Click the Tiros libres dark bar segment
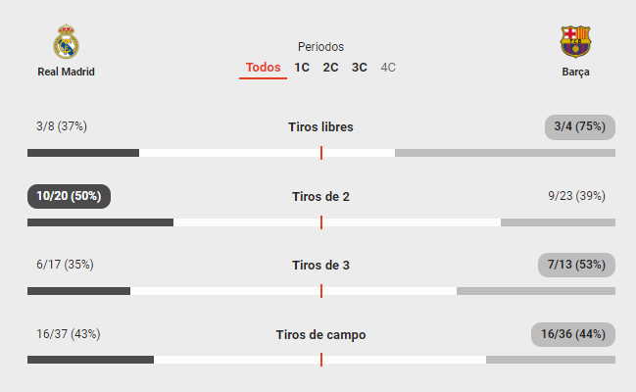636x392 pixels. click(83, 153)
